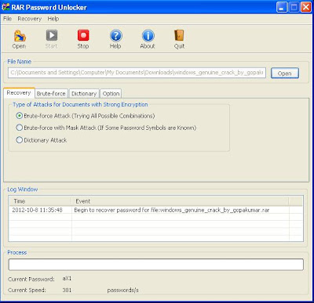This screenshot has width=314, height=303.
Task: Open the Recovery menu
Action: tap(30, 19)
